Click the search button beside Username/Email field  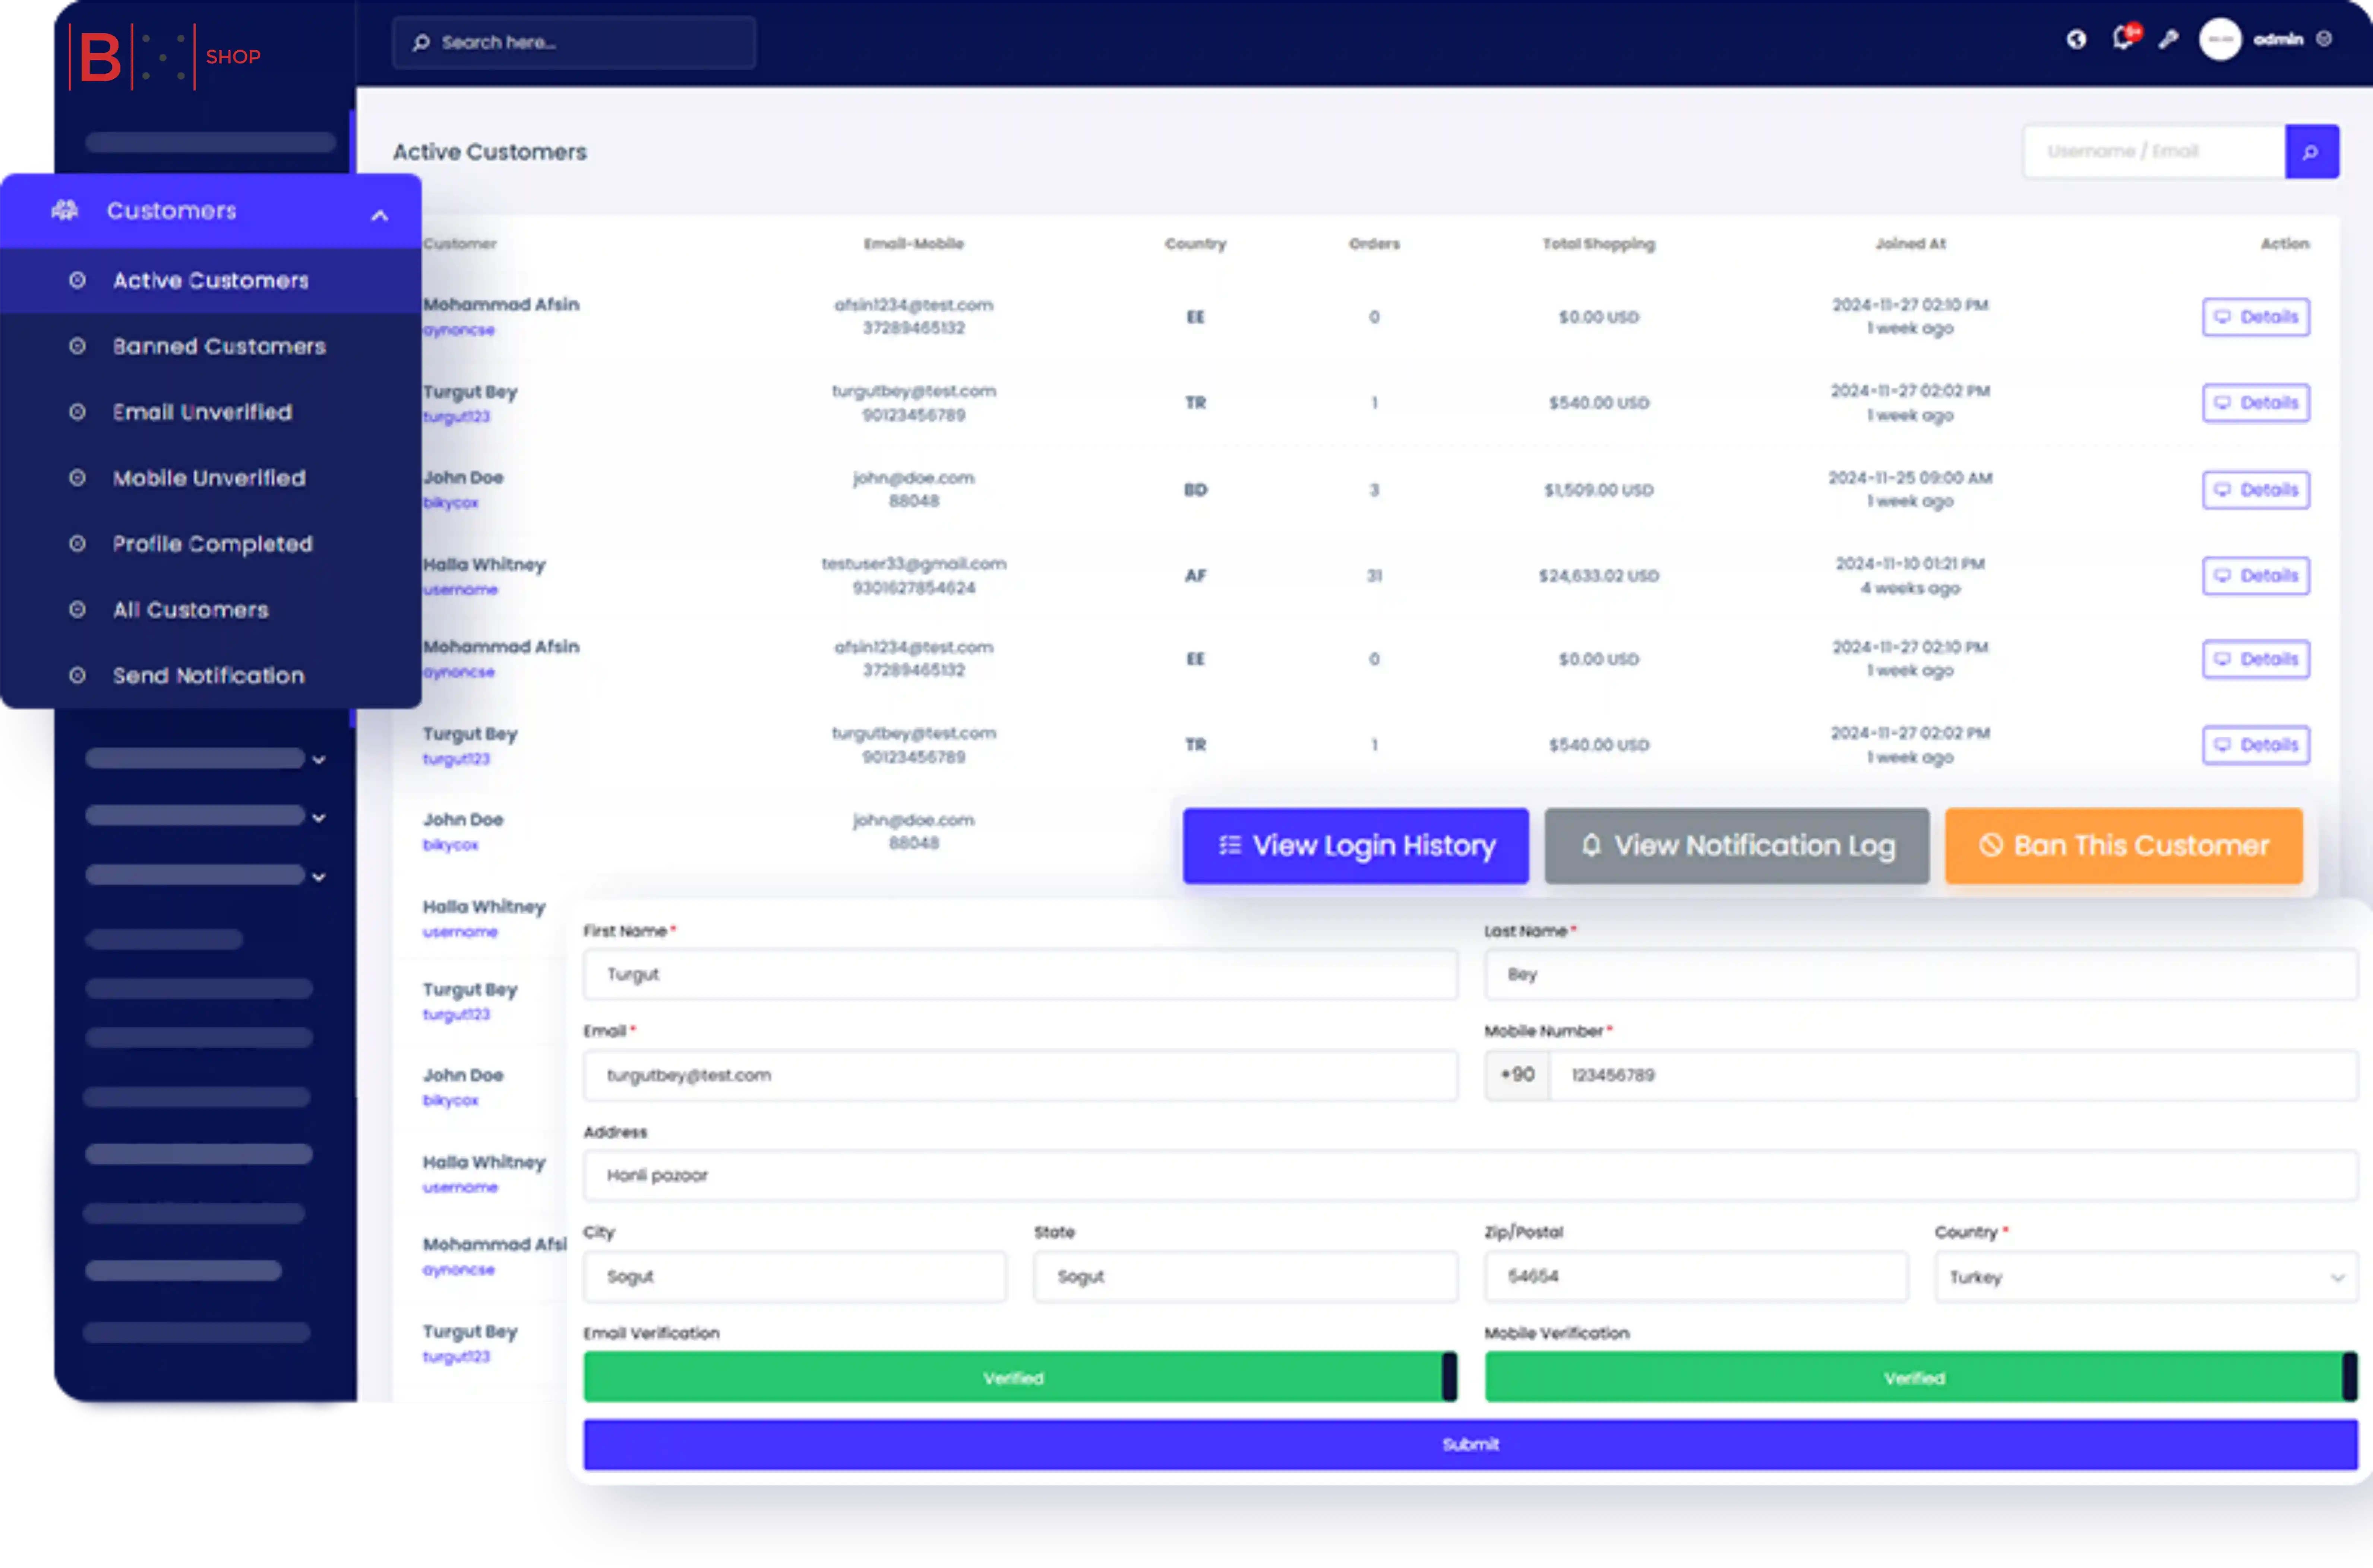[x=2311, y=152]
